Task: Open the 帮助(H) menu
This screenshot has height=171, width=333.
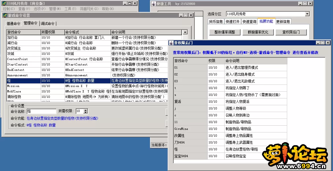Action: tap(108, 9)
